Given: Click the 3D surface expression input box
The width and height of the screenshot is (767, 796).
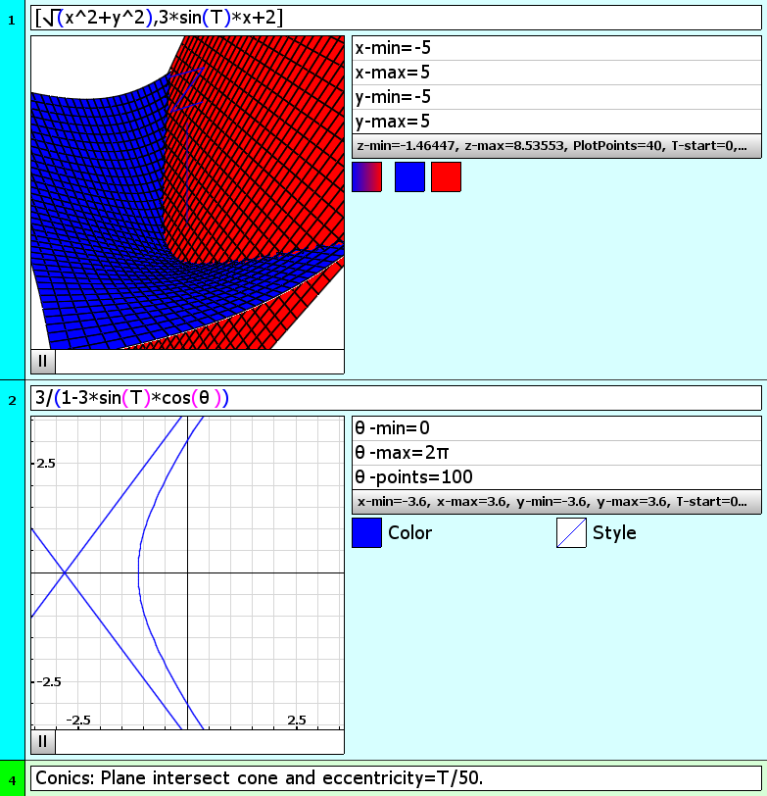Looking at the screenshot, I should (396, 18).
